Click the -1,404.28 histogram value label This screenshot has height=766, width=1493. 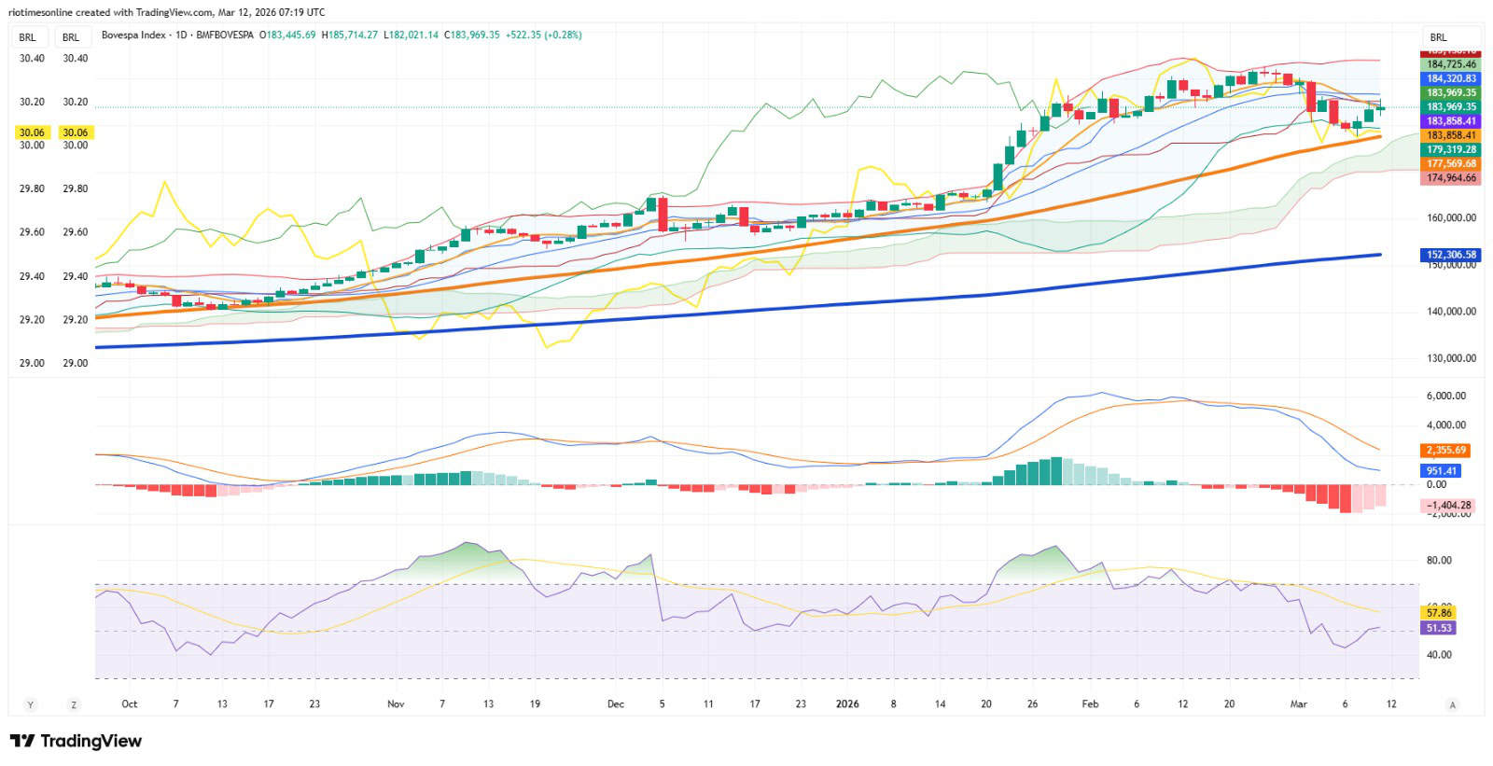[1448, 505]
